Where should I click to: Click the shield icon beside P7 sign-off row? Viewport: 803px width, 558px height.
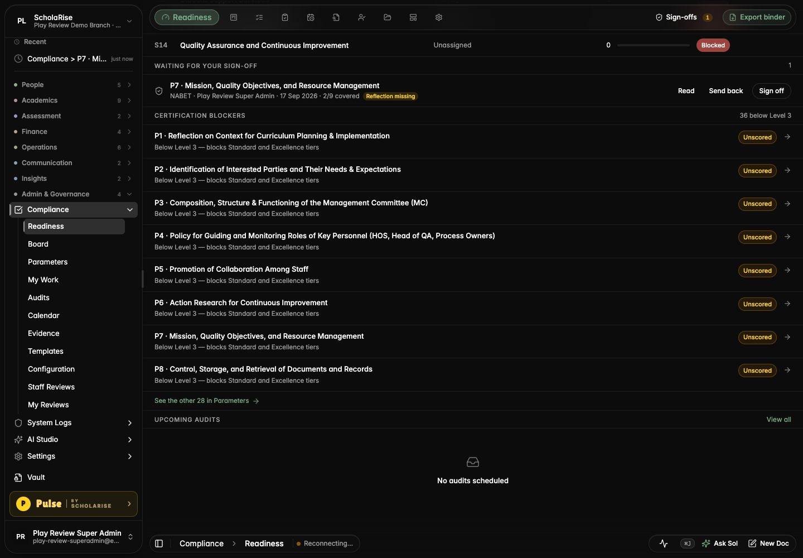pyautogui.click(x=159, y=91)
